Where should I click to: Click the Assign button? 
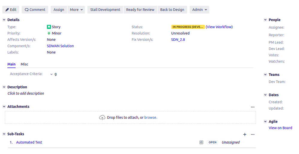click(59, 10)
